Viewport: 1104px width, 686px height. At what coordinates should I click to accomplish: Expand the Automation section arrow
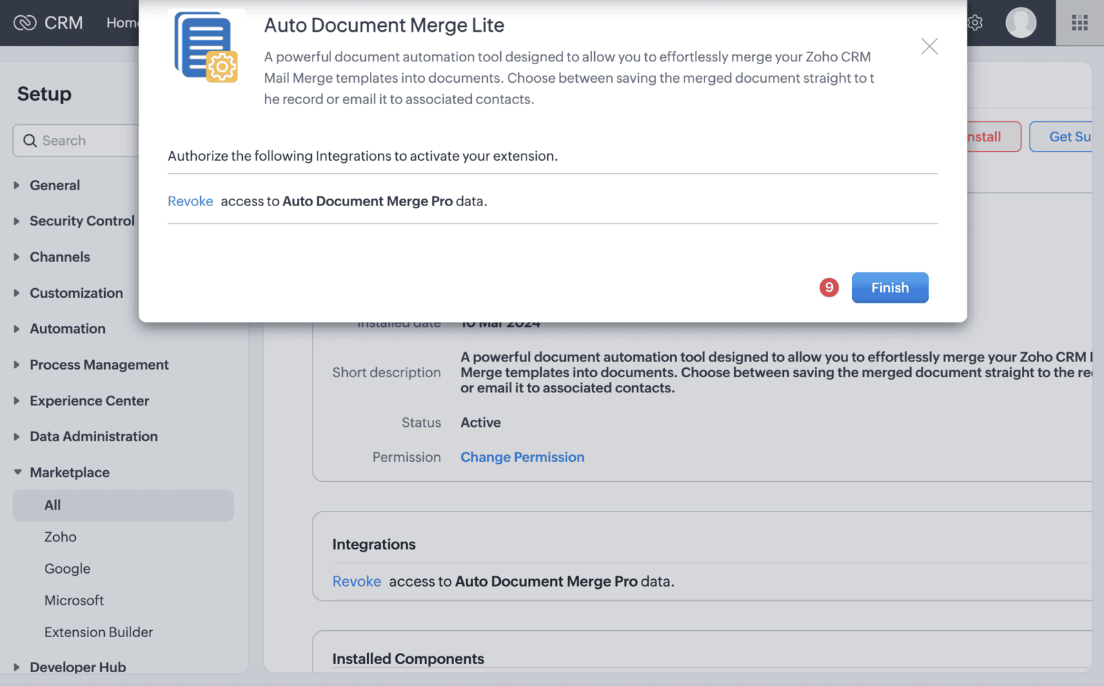[x=17, y=329]
